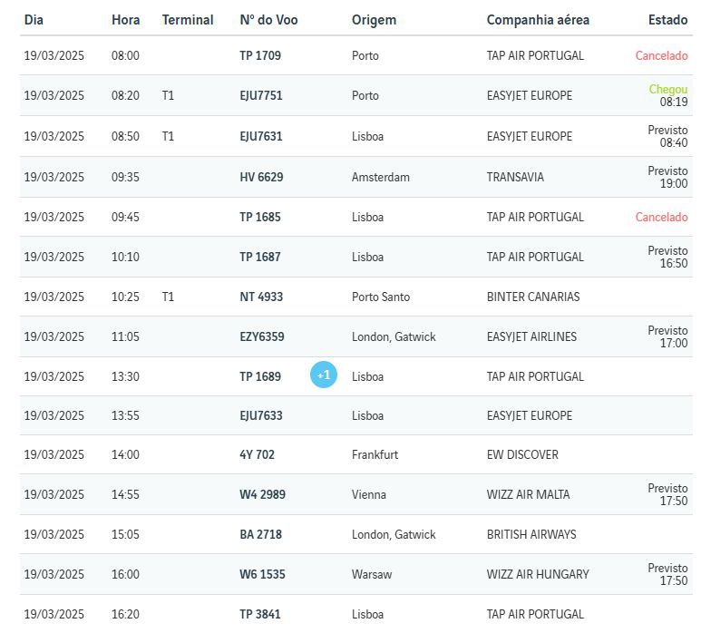Select flight number EJU7751
The height and width of the screenshot is (633, 701).
261,95
